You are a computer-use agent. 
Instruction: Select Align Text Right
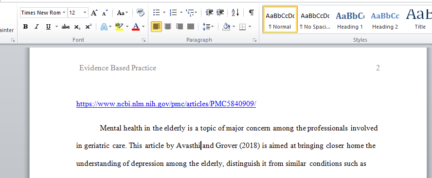click(x=180, y=27)
